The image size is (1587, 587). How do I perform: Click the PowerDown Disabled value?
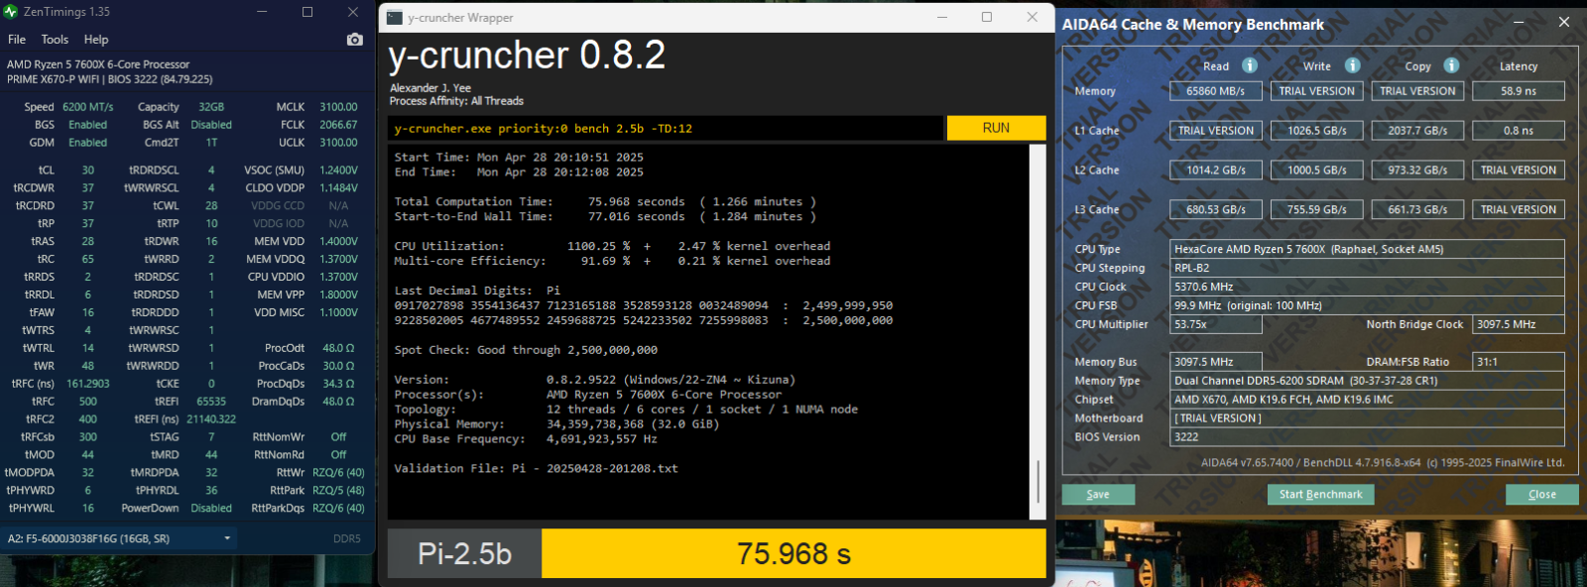pyautogui.click(x=211, y=509)
